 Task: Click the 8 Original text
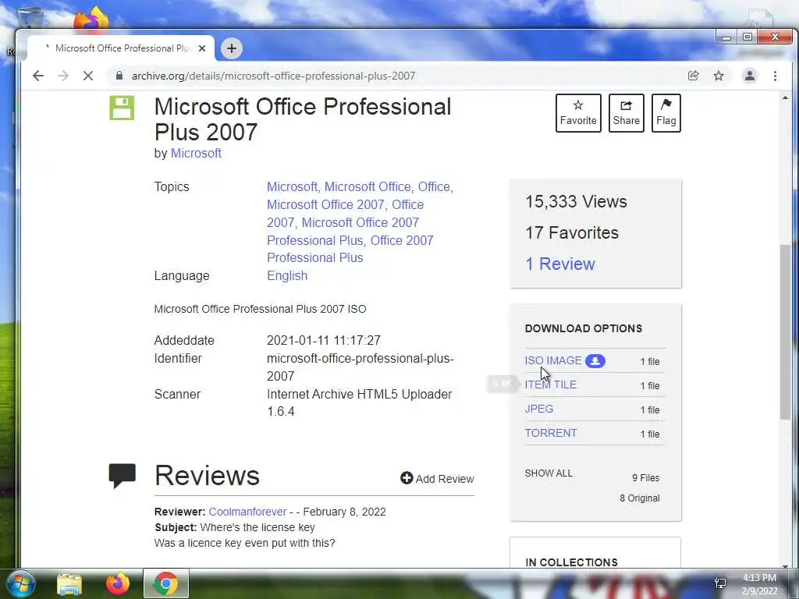pyautogui.click(x=640, y=498)
